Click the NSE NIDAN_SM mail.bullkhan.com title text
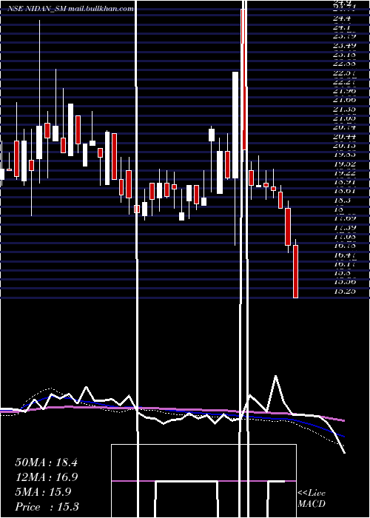370x518 pixels. coord(70,9)
